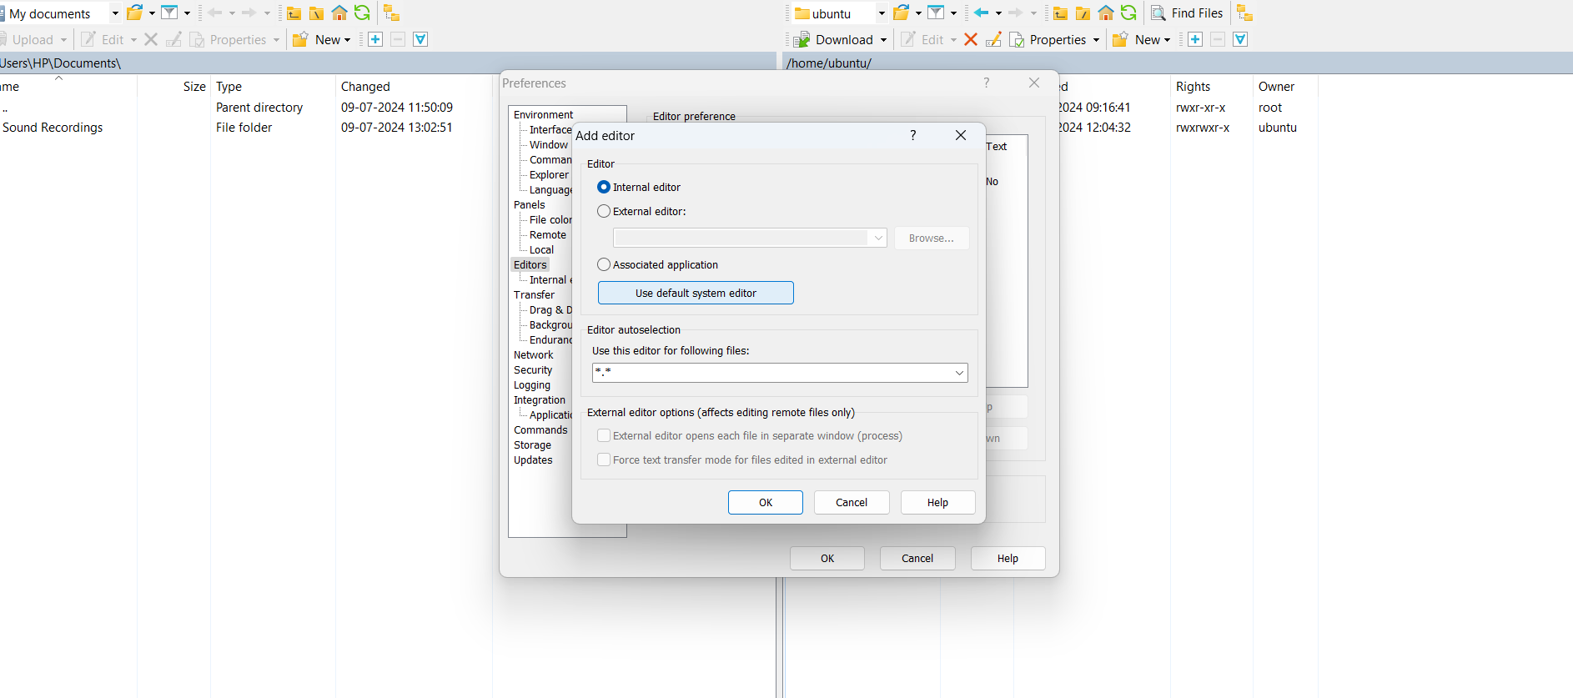Click the red delete X in remote toolbar
Image resolution: width=1573 pixels, height=698 pixels.
[970, 39]
